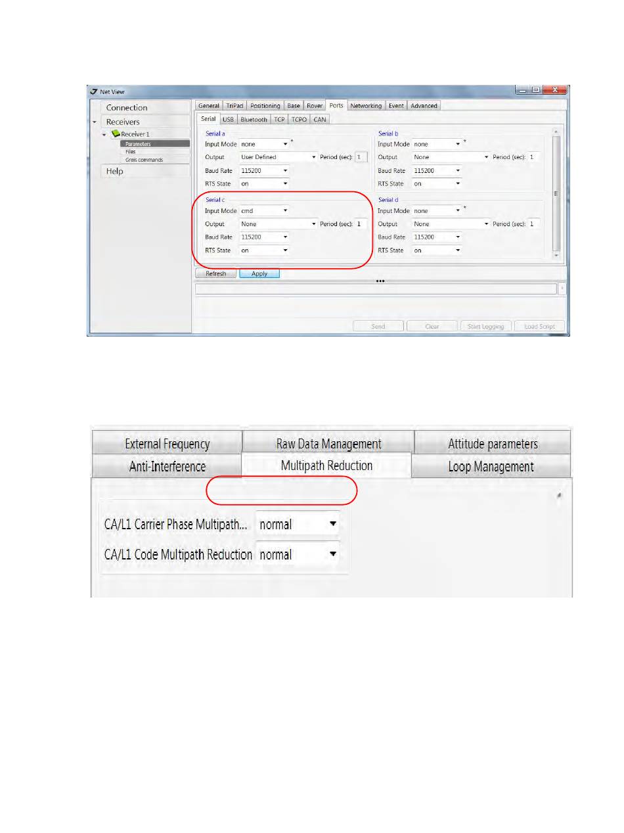Screen dimensions: 624x833
Task: Open Serial d Baud Rate dropdown
Action: (437, 237)
